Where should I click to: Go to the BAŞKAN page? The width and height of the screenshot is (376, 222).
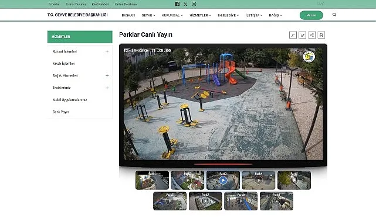pyautogui.click(x=128, y=15)
